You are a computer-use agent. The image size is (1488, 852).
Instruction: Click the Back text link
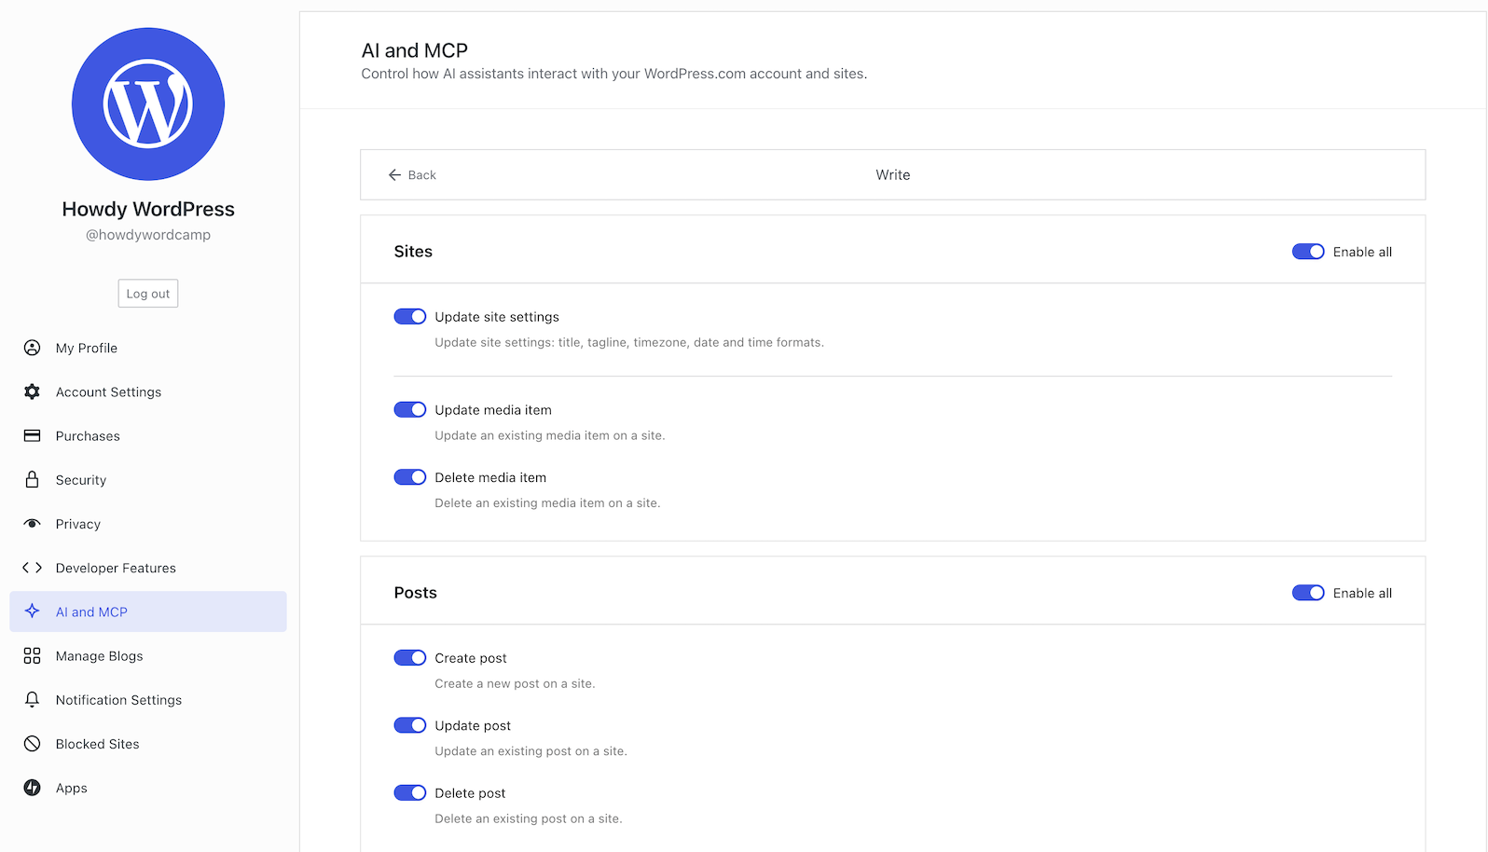click(421, 174)
